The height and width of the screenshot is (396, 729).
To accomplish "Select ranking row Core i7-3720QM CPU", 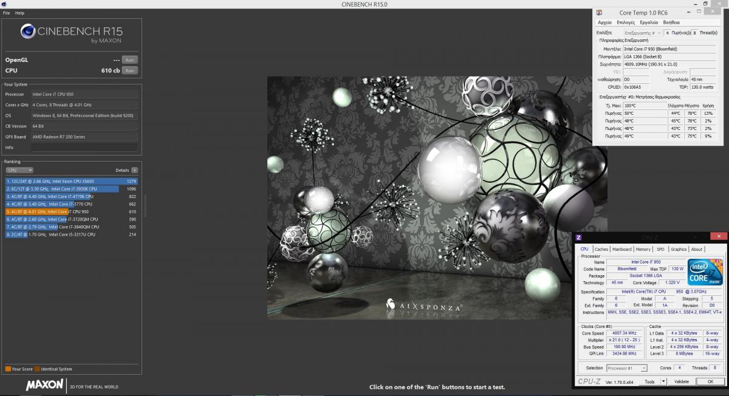I will pos(71,219).
